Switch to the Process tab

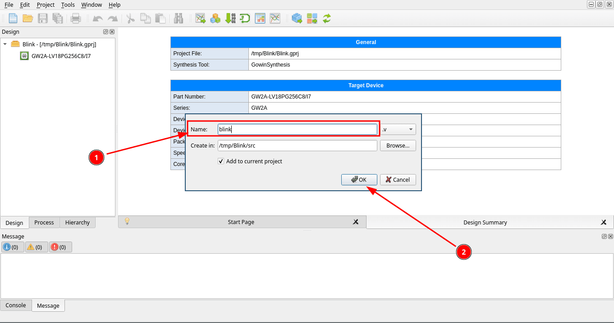pyautogui.click(x=44, y=222)
